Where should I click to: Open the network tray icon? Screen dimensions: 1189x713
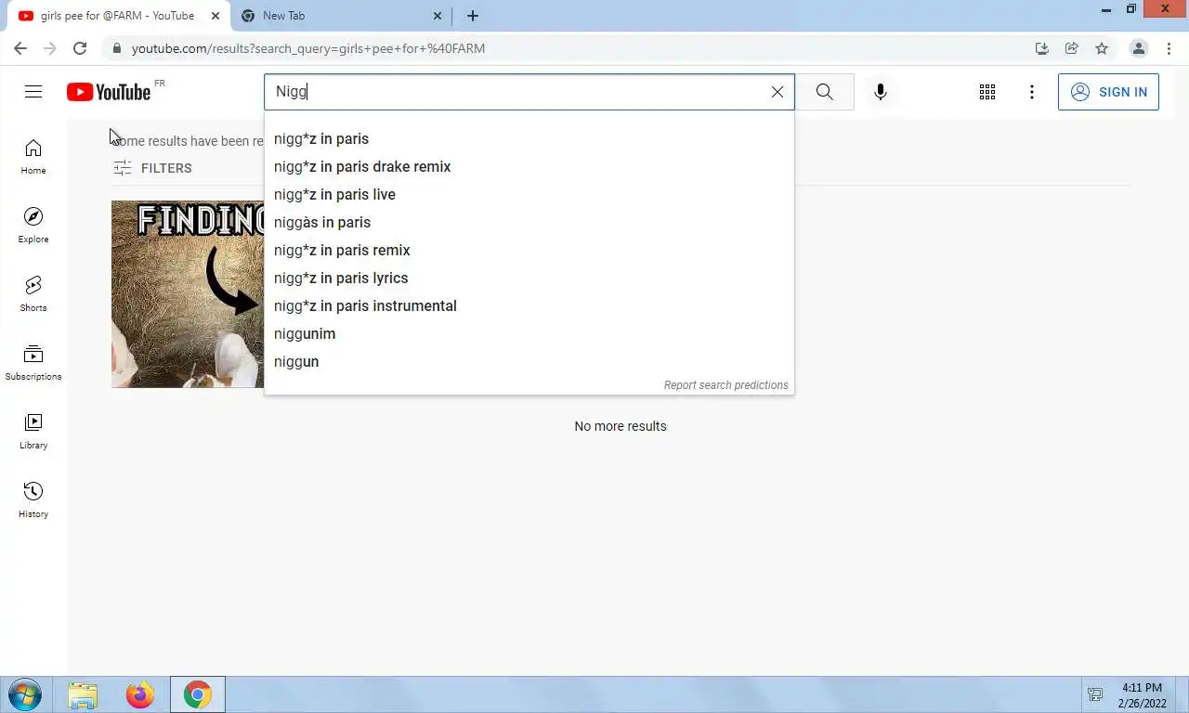coord(1096,694)
